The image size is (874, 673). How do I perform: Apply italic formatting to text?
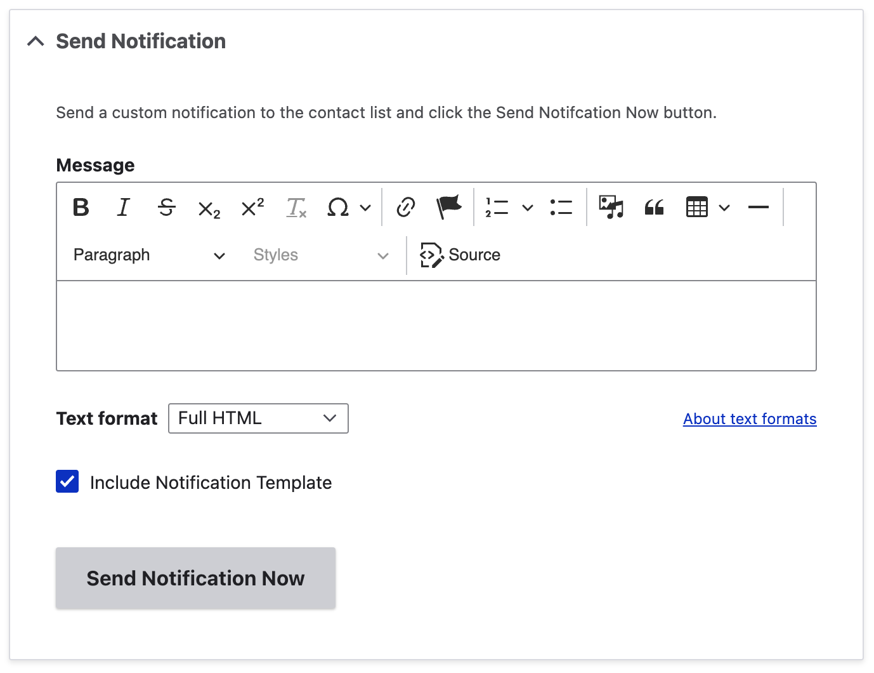point(124,208)
